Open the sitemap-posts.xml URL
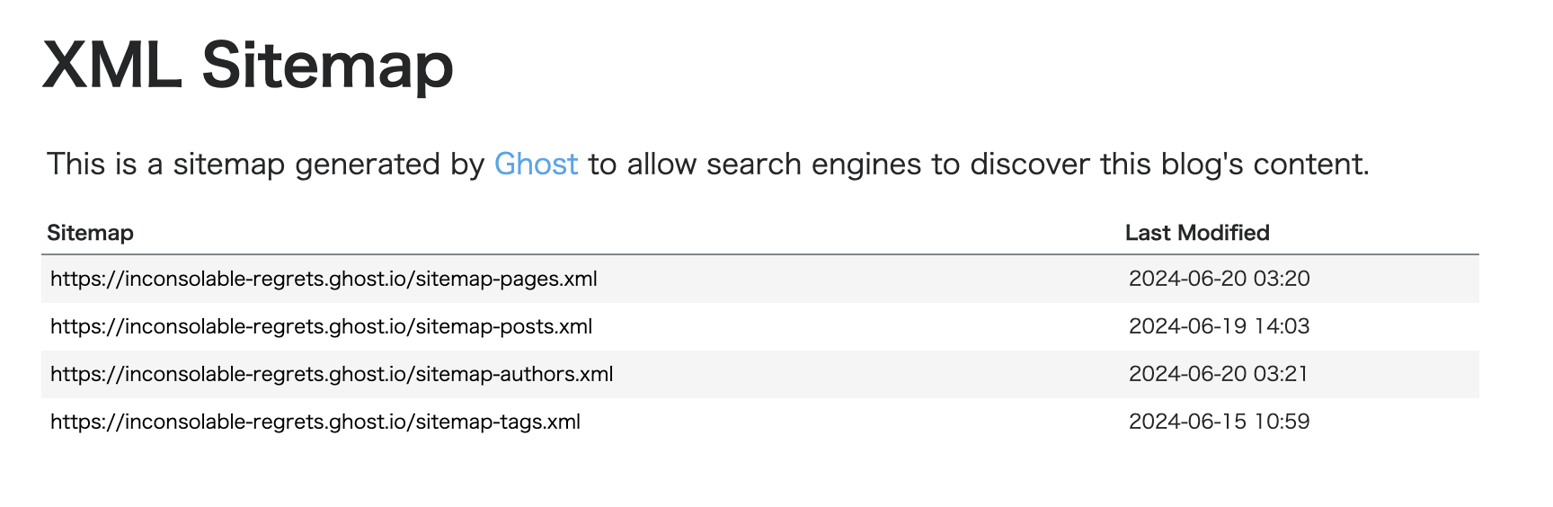 (321, 326)
